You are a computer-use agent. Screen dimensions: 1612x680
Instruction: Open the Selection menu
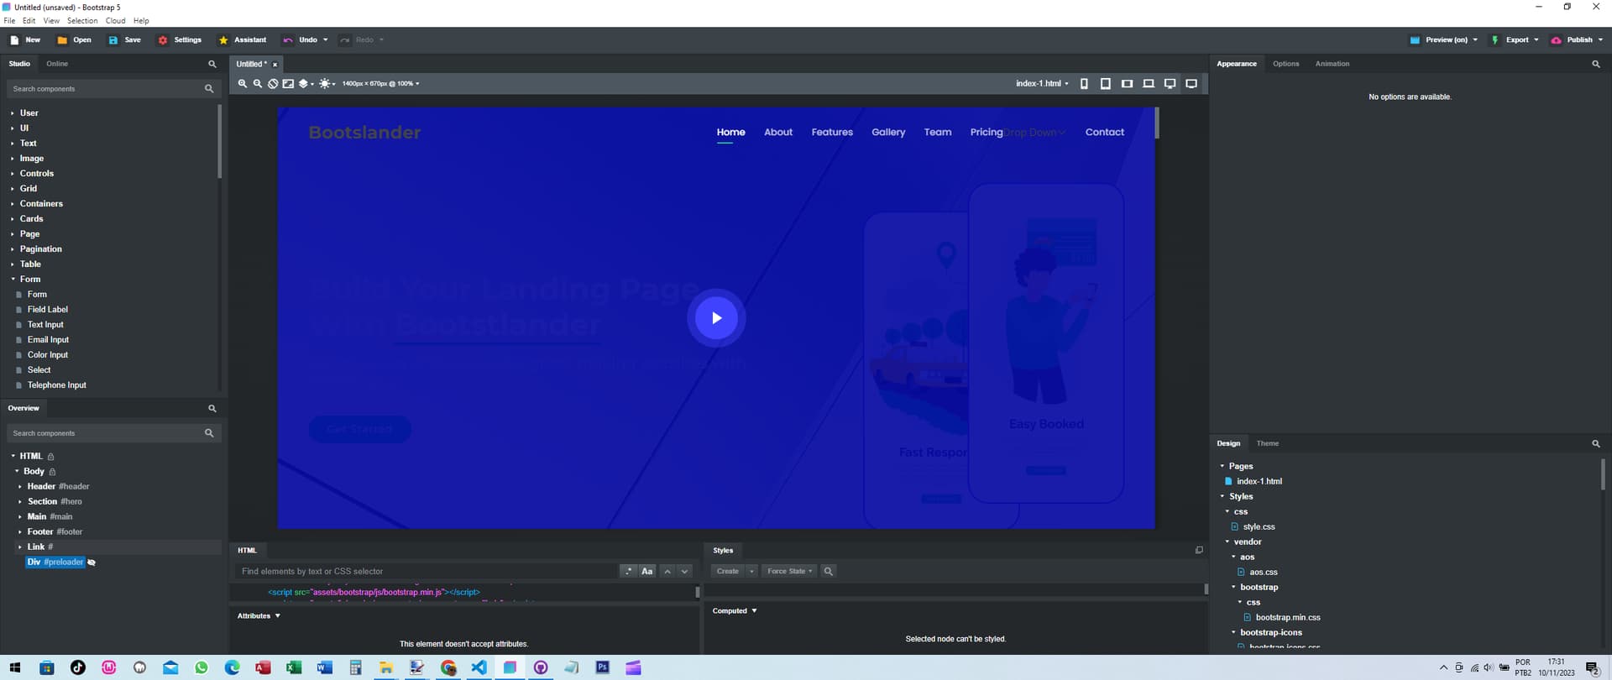click(x=82, y=21)
